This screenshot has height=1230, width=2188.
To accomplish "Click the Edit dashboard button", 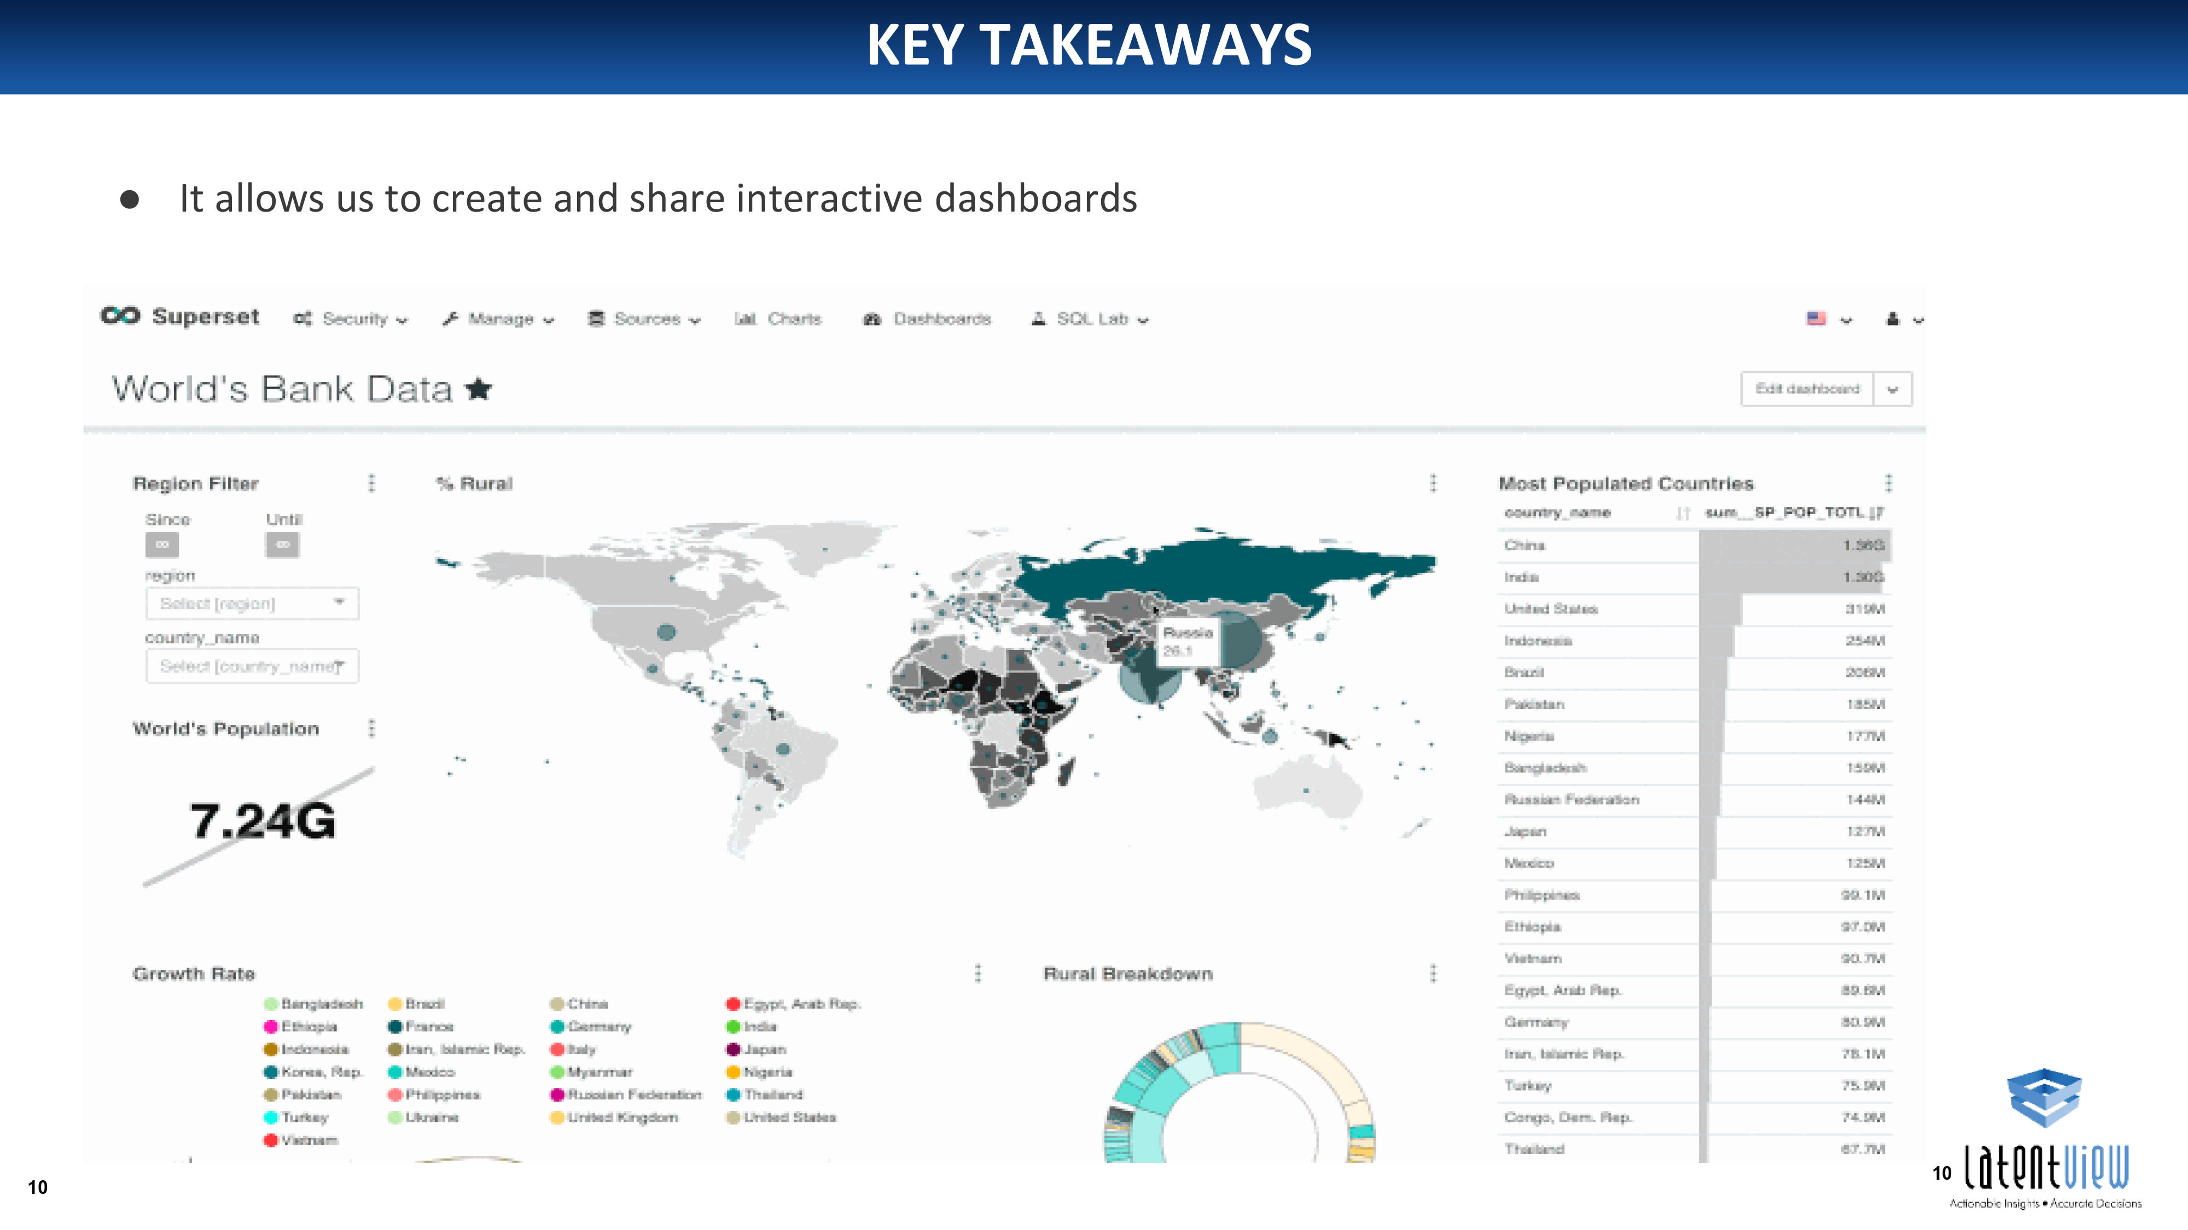I will (1807, 389).
